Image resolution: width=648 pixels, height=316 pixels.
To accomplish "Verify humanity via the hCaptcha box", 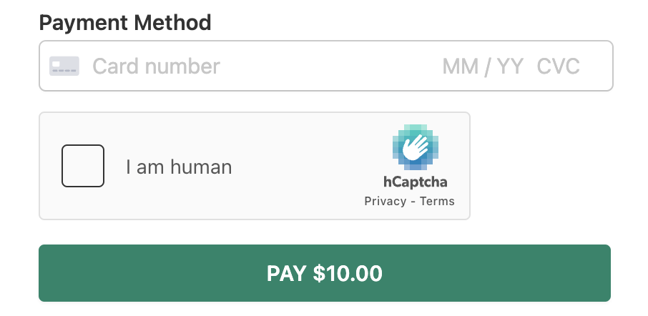I will click(x=83, y=166).
